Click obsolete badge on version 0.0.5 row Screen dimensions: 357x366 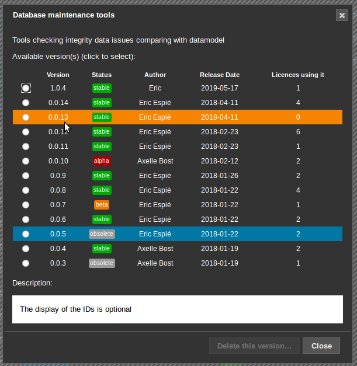tap(102, 234)
